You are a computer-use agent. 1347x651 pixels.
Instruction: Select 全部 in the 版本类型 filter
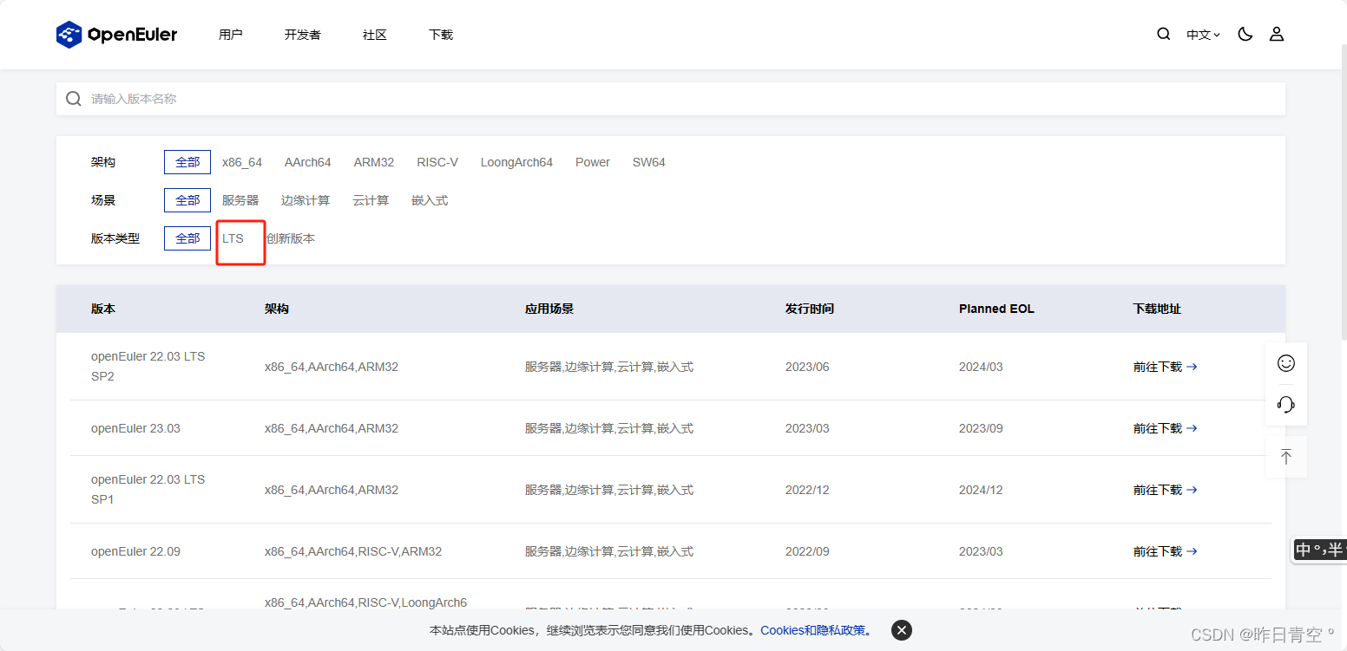187,238
